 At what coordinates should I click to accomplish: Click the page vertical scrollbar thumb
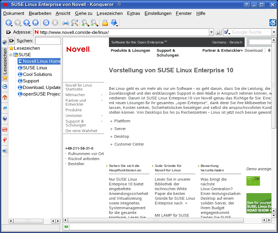pyautogui.click(x=274, y=85)
